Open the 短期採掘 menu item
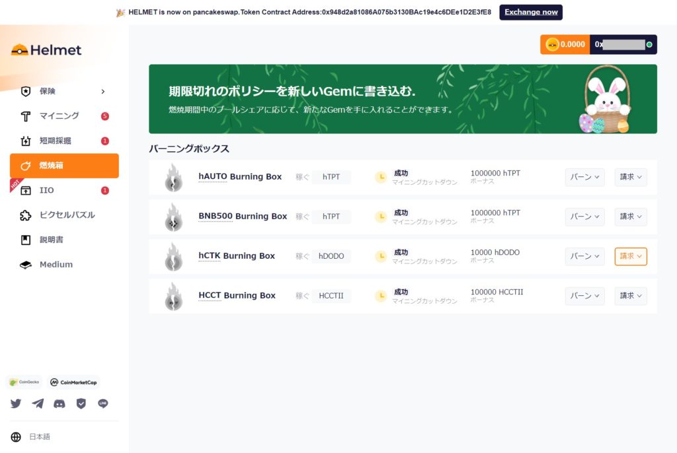Screen dimensions: 677x453 pyautogui.click(x=64, y=141)
